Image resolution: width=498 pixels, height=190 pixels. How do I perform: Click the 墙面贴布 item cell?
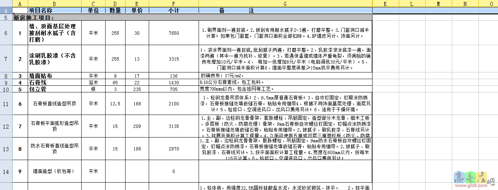point(54,76)
